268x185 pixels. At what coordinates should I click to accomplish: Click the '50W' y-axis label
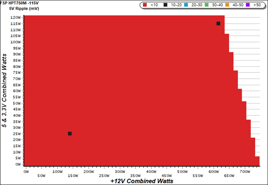point(16,103)
